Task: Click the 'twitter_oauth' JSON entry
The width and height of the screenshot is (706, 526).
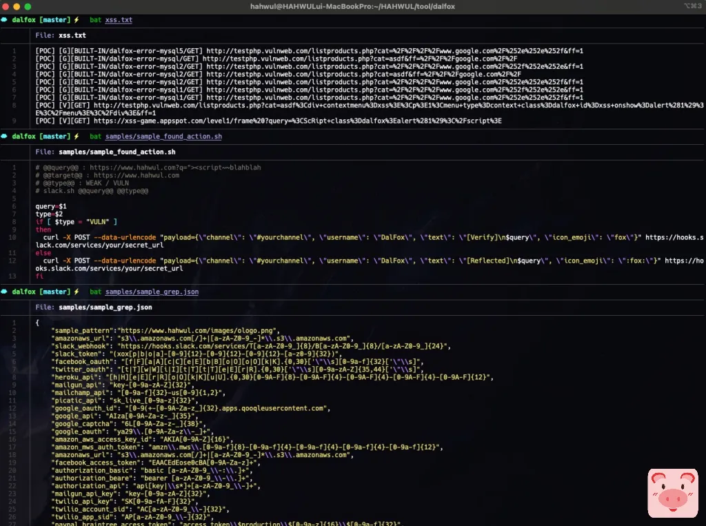Action: click(237, 370)
